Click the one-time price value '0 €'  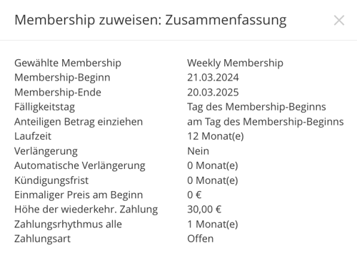194,195
